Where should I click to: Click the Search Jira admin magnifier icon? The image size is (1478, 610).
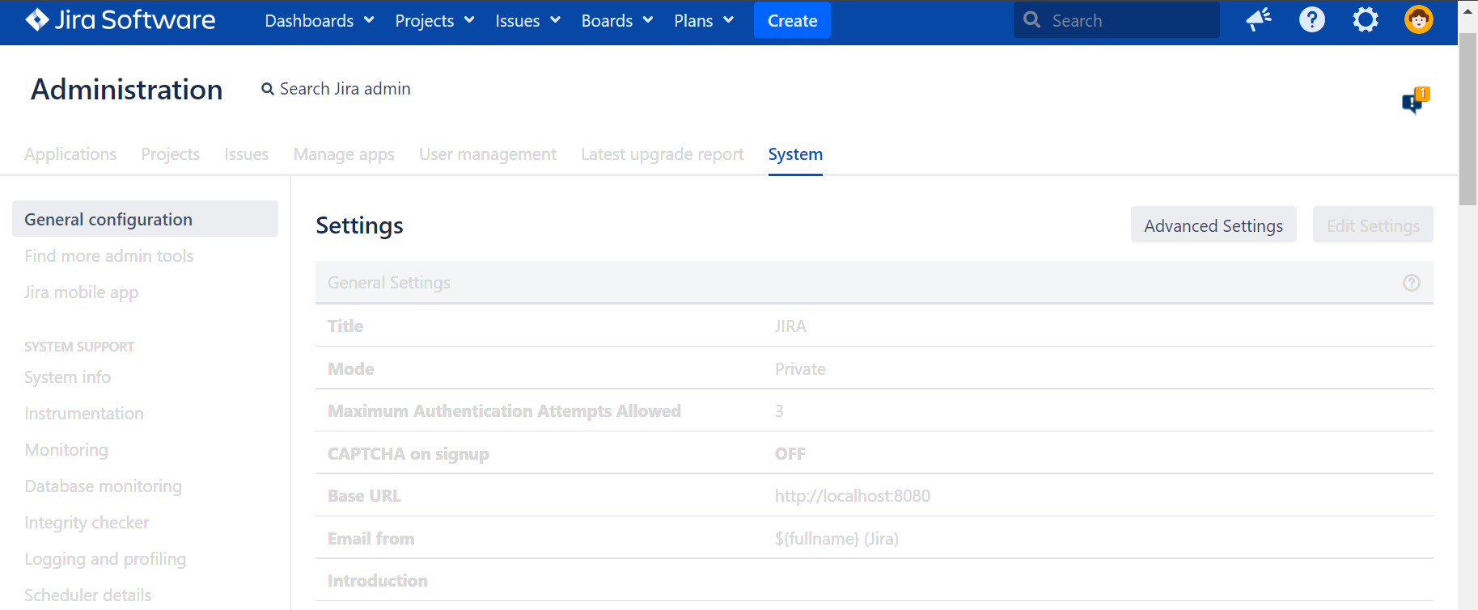(x=268, y=89)
